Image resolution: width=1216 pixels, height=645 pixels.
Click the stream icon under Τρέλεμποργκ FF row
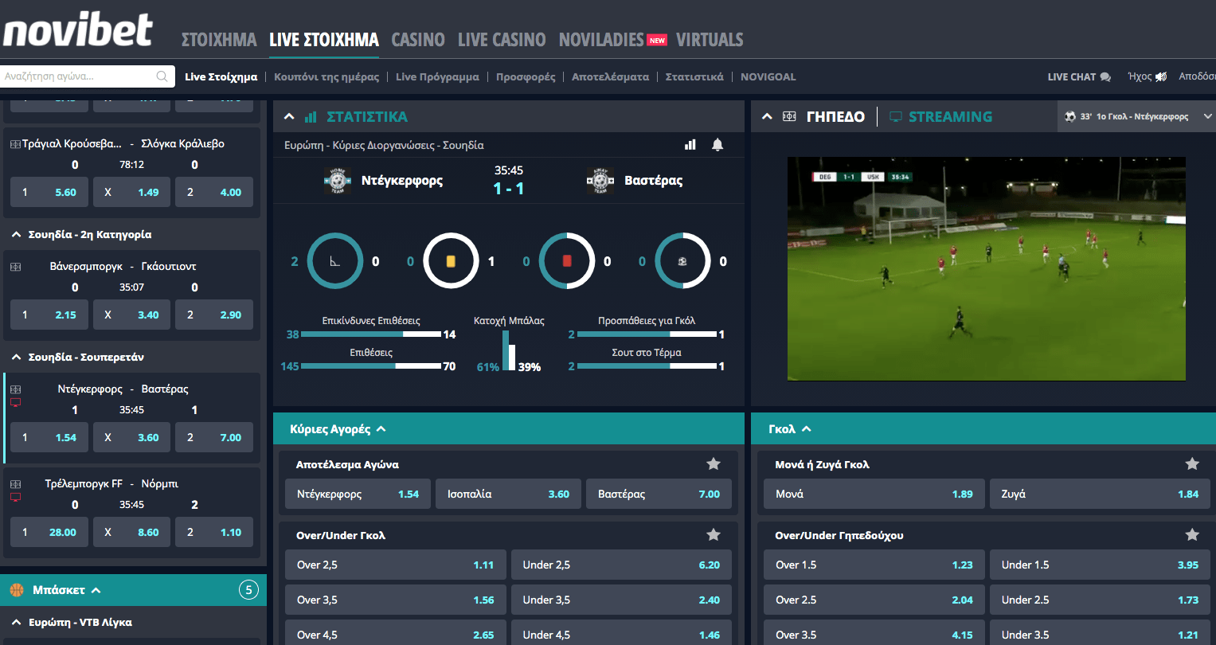[15, 498]
